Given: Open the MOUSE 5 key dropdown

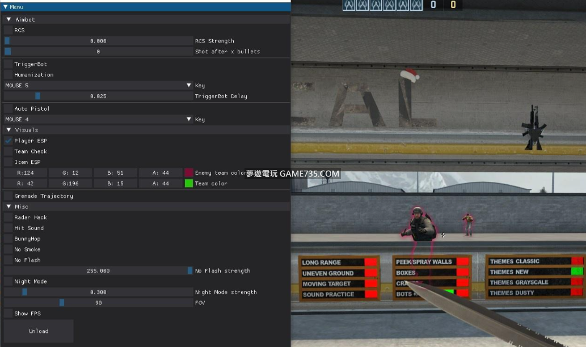Looking at the screenshot, I should (x=189, y=86).
